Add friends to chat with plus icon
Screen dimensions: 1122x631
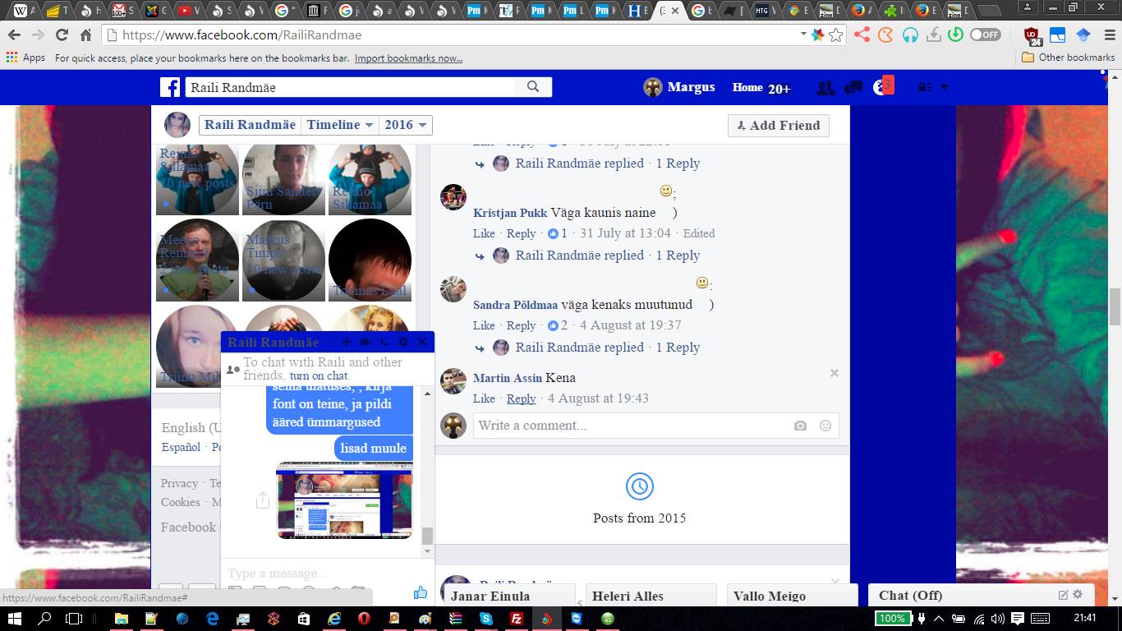[347, 342]
